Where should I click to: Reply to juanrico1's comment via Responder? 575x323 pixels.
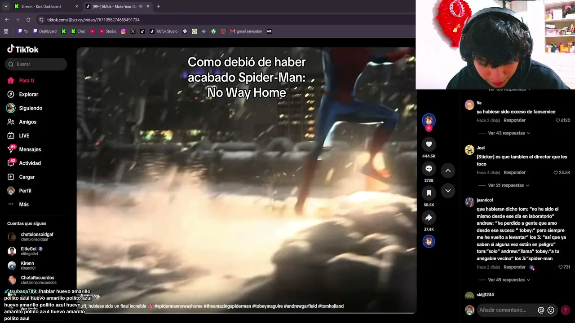(514, 267)
